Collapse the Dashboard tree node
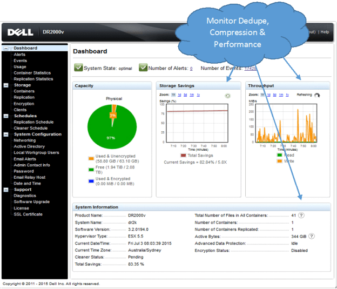Image resolution: width=337 pixels, height=289 pixels. click(6, 49)
